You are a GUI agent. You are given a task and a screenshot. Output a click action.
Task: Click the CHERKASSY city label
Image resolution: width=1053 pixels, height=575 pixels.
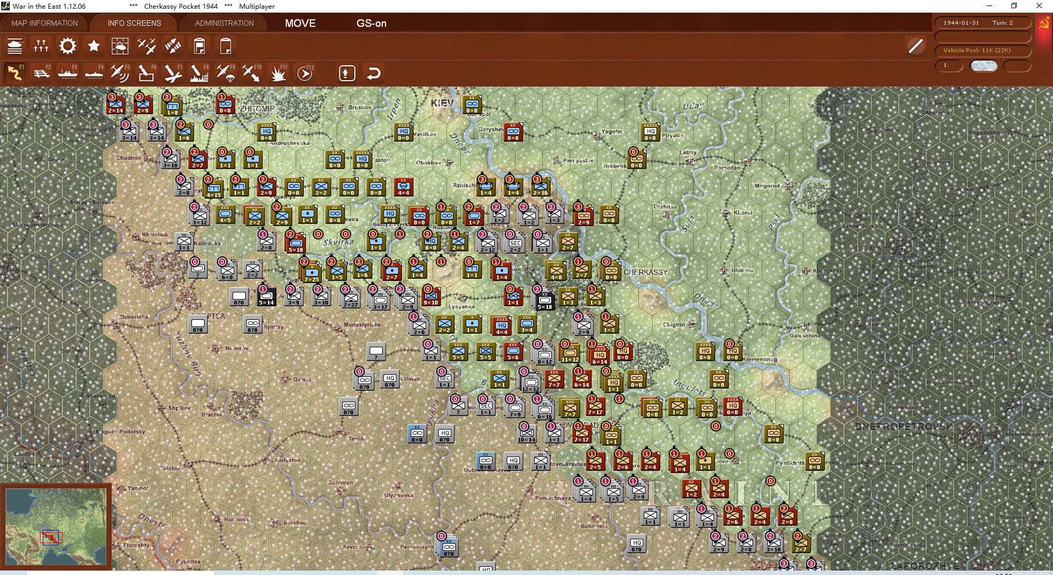coord(646,272)
